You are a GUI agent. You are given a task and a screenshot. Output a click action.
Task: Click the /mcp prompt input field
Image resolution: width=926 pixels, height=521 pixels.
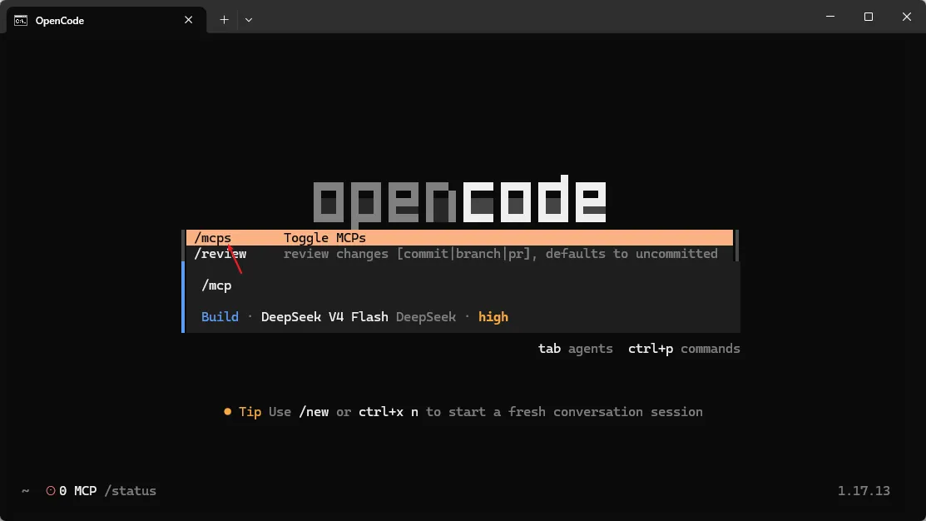click(463, 285)
